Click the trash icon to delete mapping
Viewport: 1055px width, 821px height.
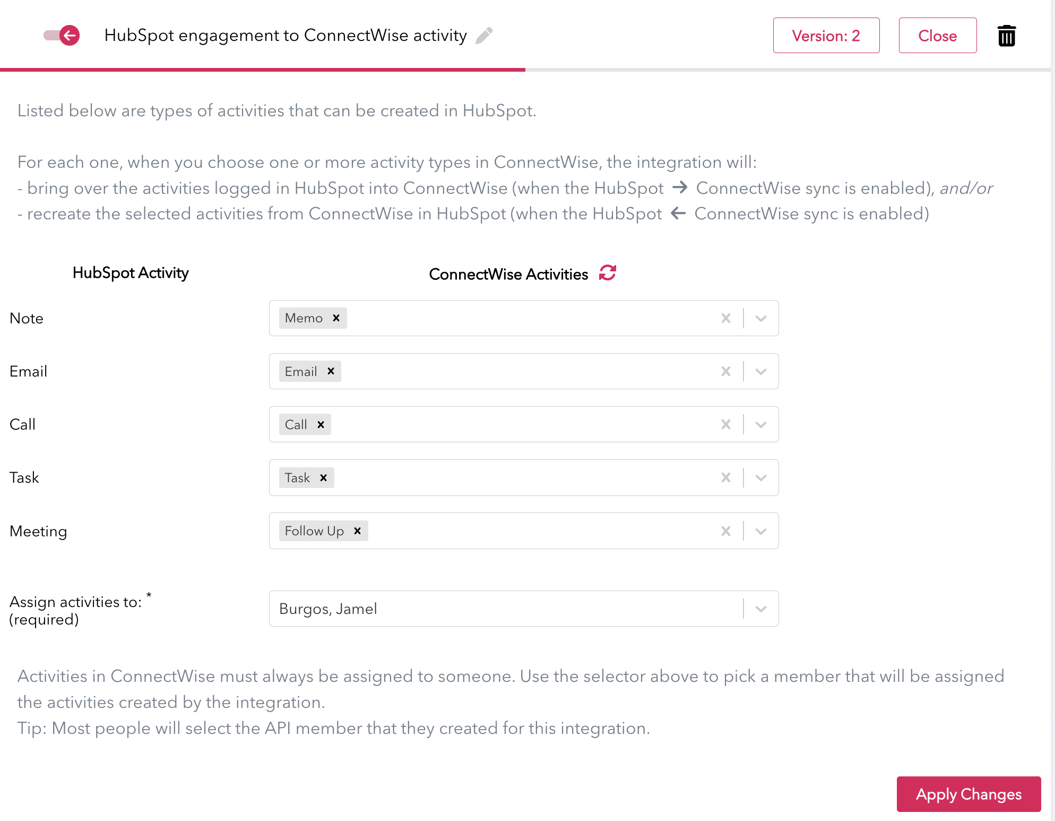click(1006, 36)
